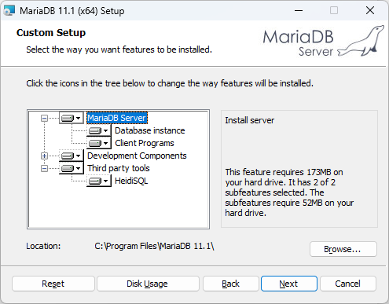Proceed with the Next button
Screen dimensions: 389x304
[x=289, y=284]
